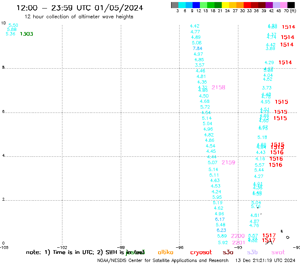Click the wave height value '4.16'
The image size is (300, 264).
(x=260, y=159)
